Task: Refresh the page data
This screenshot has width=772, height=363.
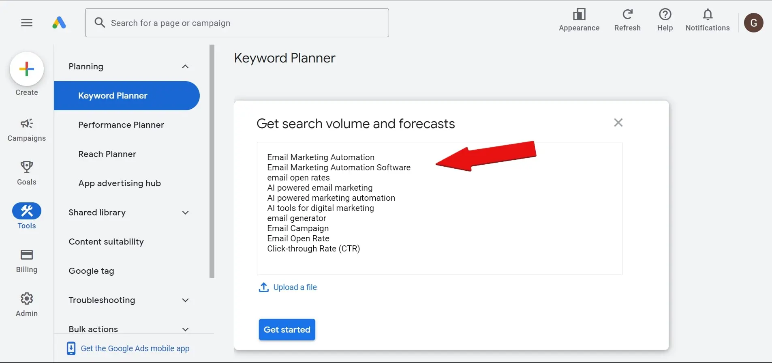Action: (x=627, y=20)
